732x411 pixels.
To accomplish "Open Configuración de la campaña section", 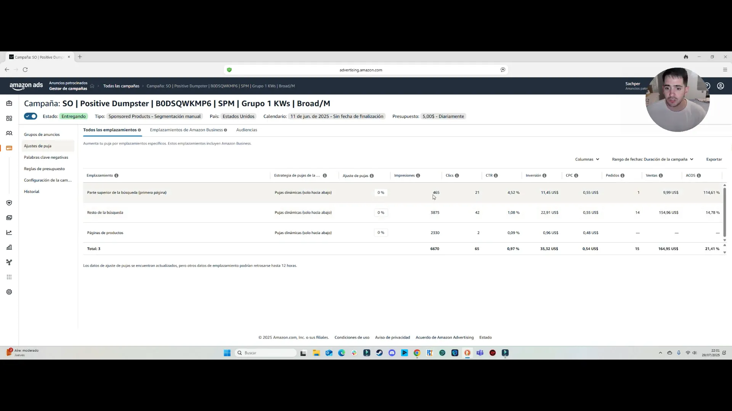I will [x=48, y=180].
